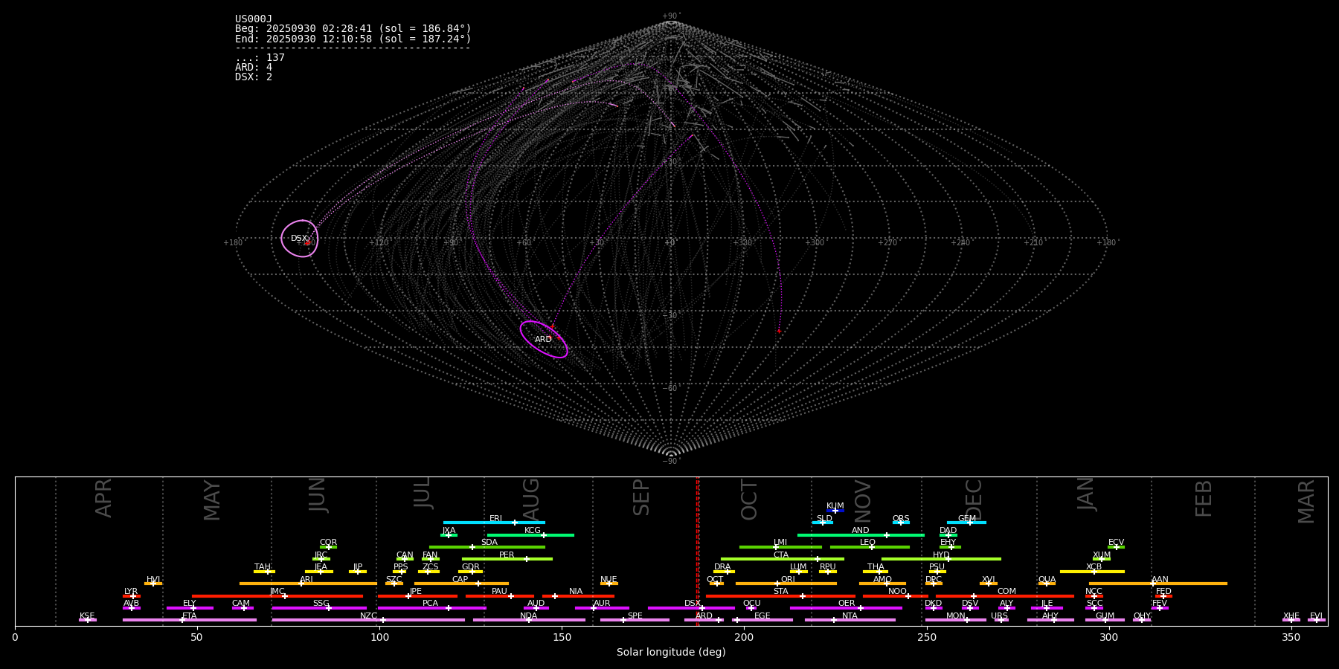Select the GEM shower label in the timeline
Screen dimensions: 1339x669
967,519
